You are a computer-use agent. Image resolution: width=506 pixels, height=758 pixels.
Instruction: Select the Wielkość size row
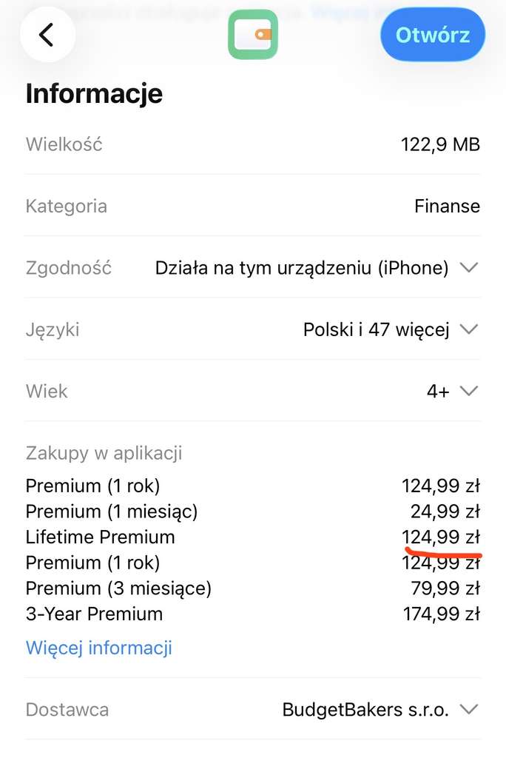tap(253, 144)
